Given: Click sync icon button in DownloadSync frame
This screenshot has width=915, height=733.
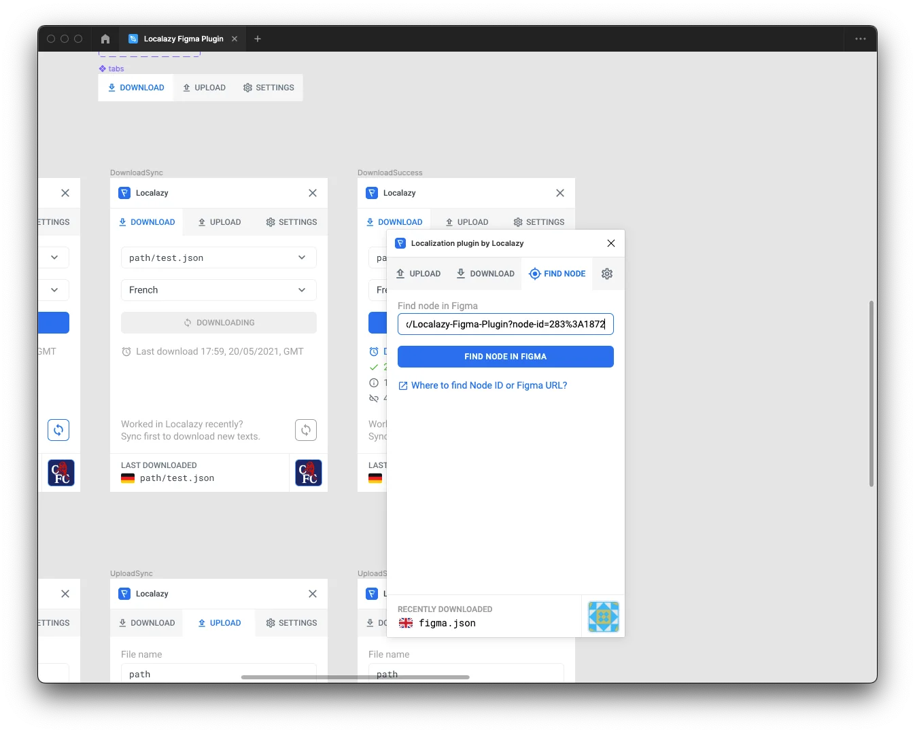Looking at the screenshot, I should click(306, 430).
